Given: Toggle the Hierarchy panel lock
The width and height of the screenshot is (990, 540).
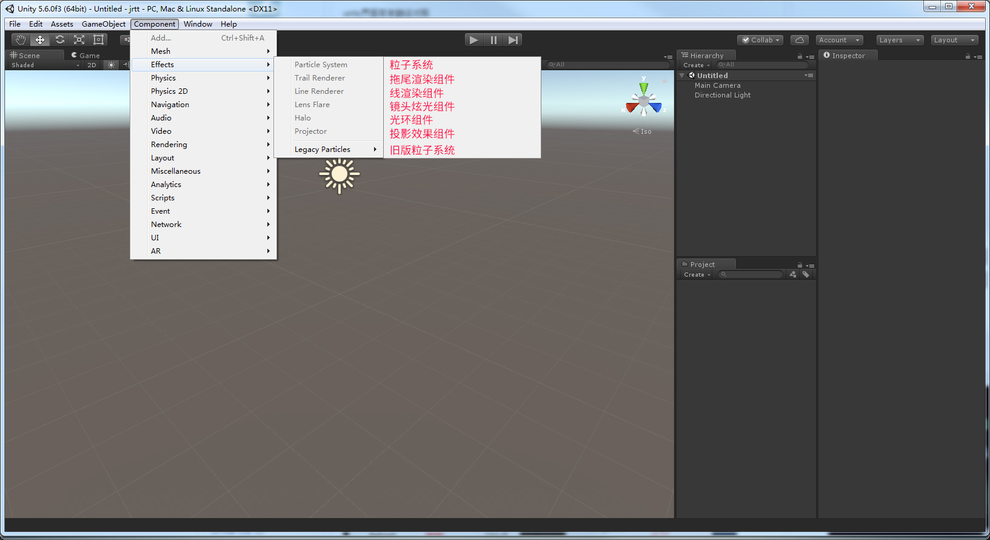Looking at the screenshot, I should tap(800, 56).
